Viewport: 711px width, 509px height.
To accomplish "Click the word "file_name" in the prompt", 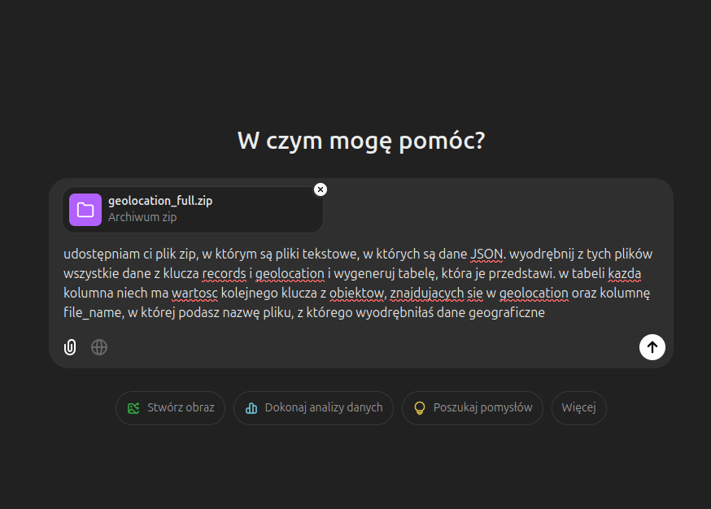I will click(93, 313).
